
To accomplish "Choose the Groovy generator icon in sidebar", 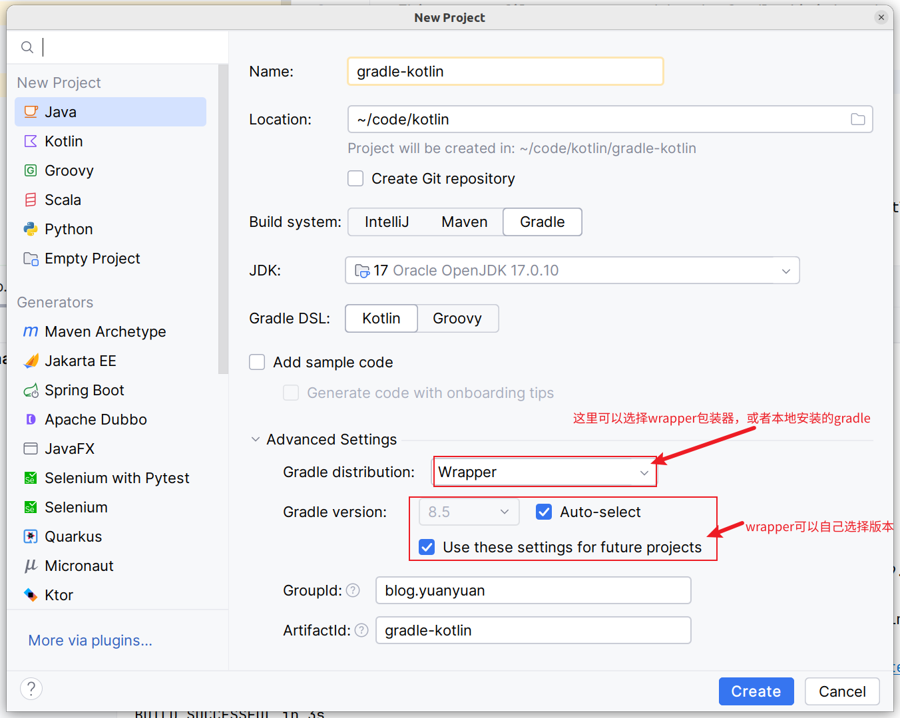I will pyautogui.click(x=31, y=170).
